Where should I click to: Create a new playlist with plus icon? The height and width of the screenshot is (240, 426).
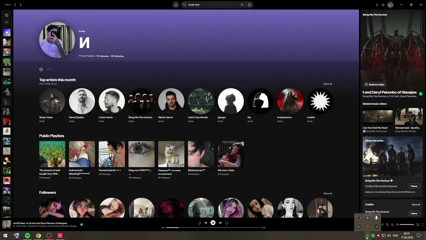(x=6, y=22)
